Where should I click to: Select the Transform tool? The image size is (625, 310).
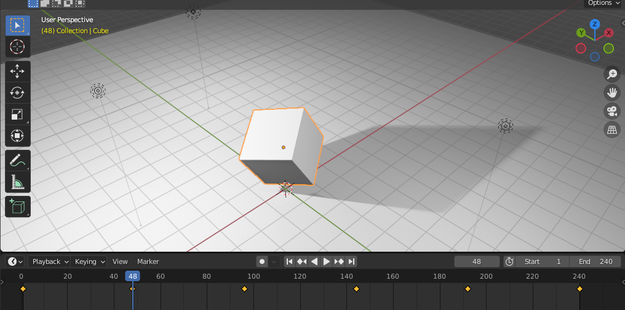pyautogui.click(x=18, y=136)
